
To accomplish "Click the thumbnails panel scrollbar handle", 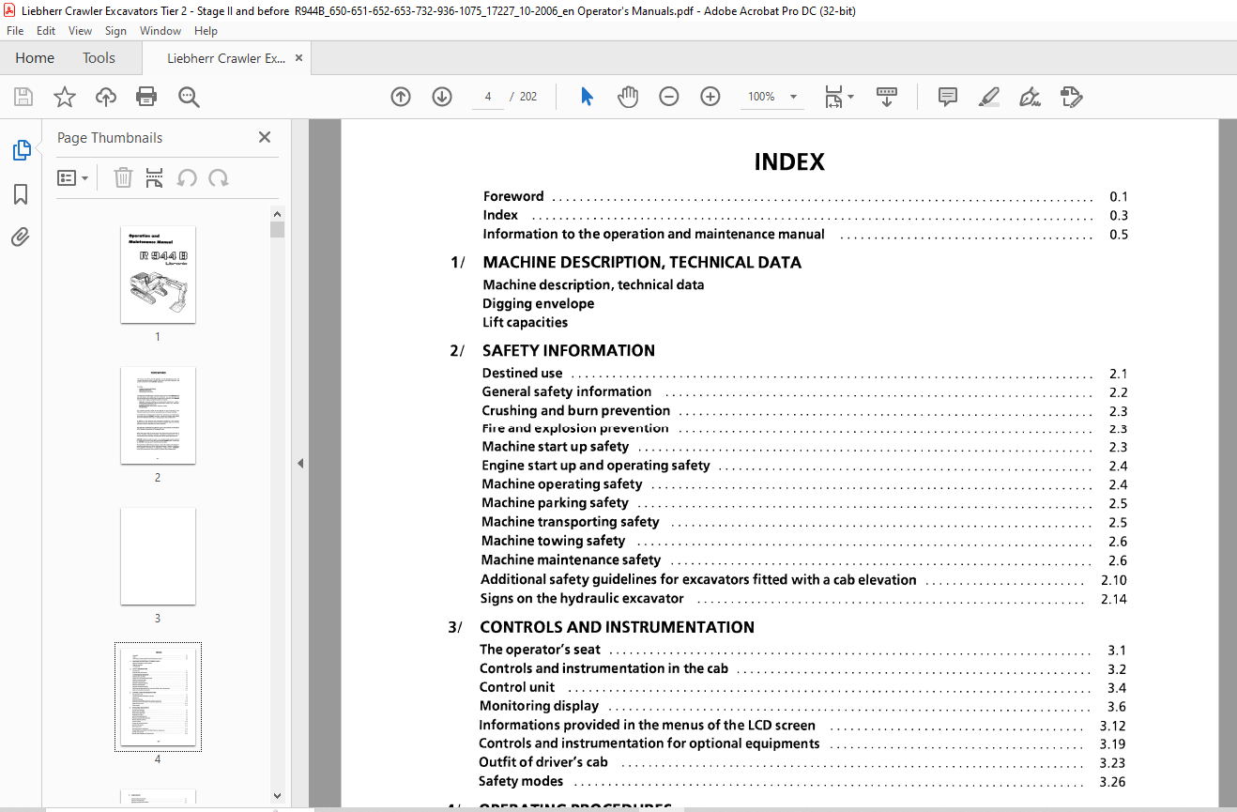I will 277,229.
